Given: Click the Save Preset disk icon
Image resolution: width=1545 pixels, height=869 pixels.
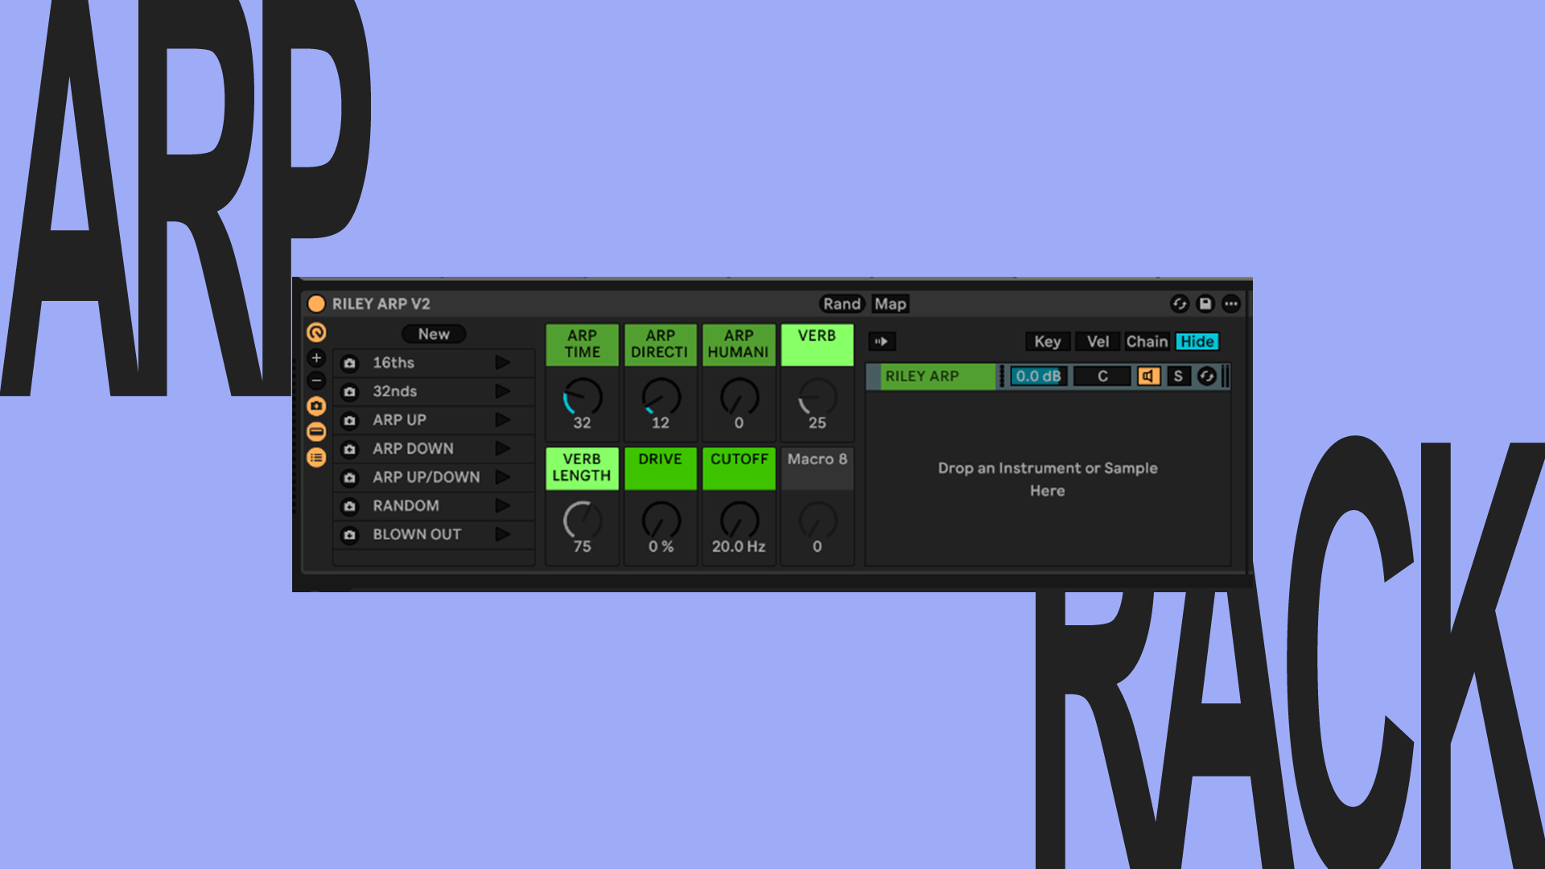Looking at the screenshot, I should (x=1205, y=303).
